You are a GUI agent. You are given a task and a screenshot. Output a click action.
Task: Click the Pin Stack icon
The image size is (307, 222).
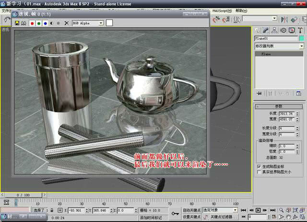(259, 93)
